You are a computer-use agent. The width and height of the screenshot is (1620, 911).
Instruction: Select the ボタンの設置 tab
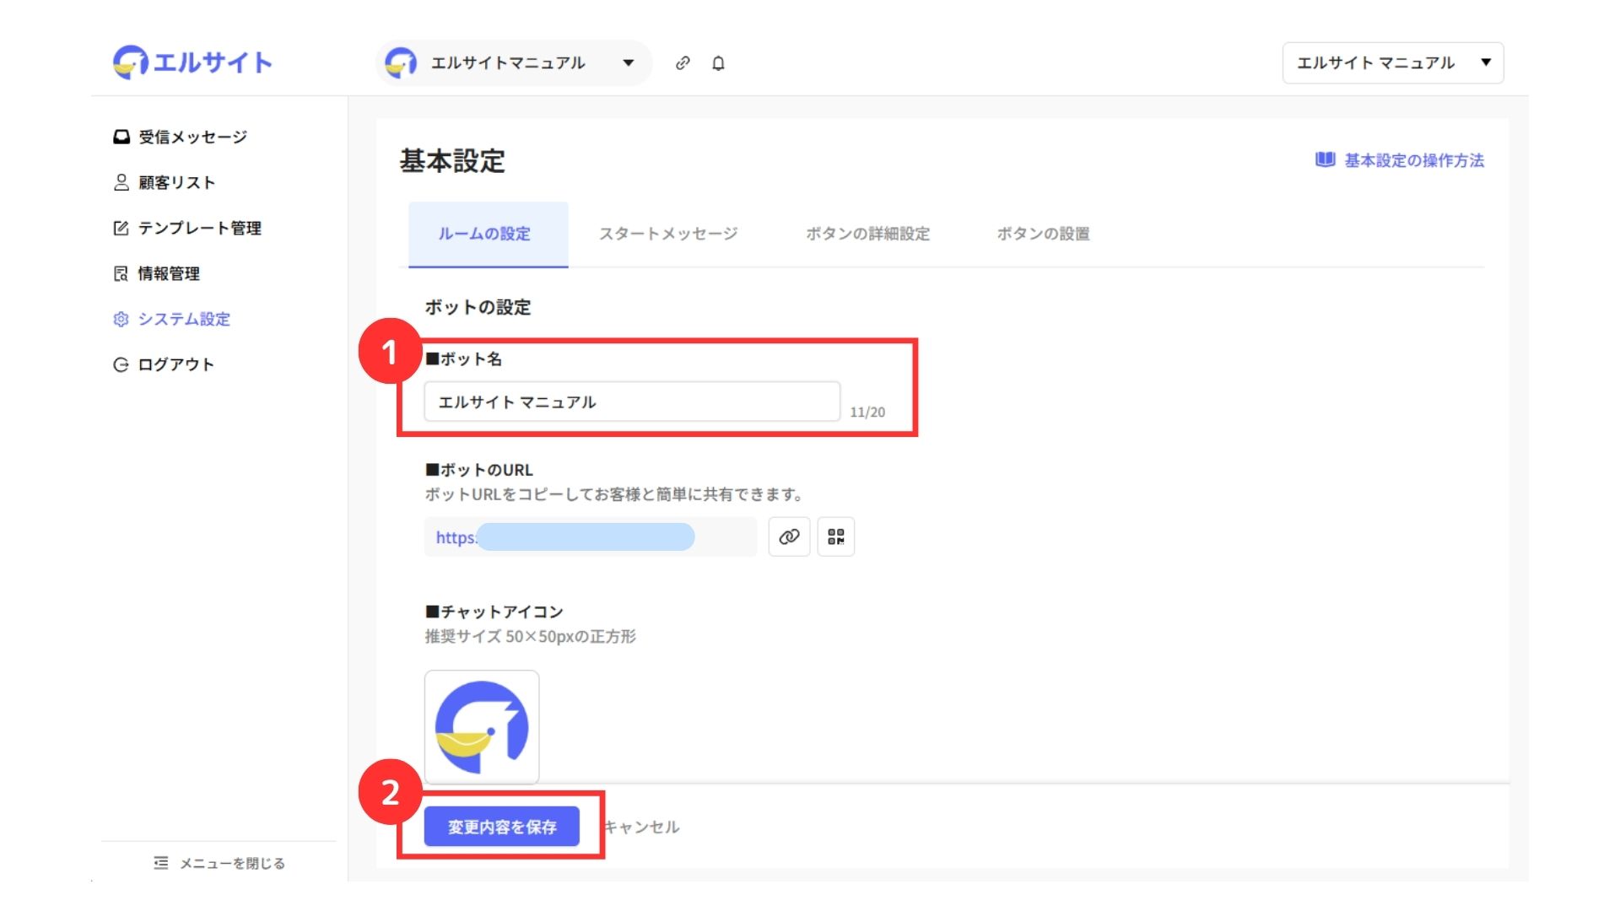[x=1043, y=234]
